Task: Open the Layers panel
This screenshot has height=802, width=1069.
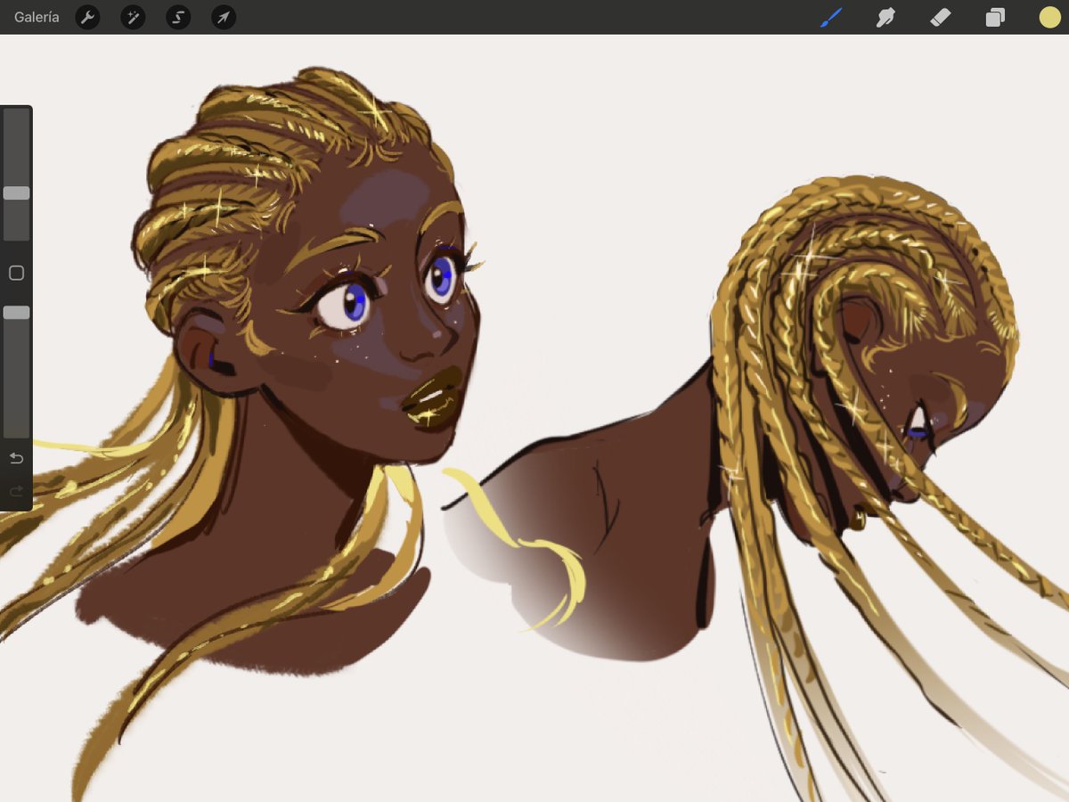Action: (x=995, y=17)
